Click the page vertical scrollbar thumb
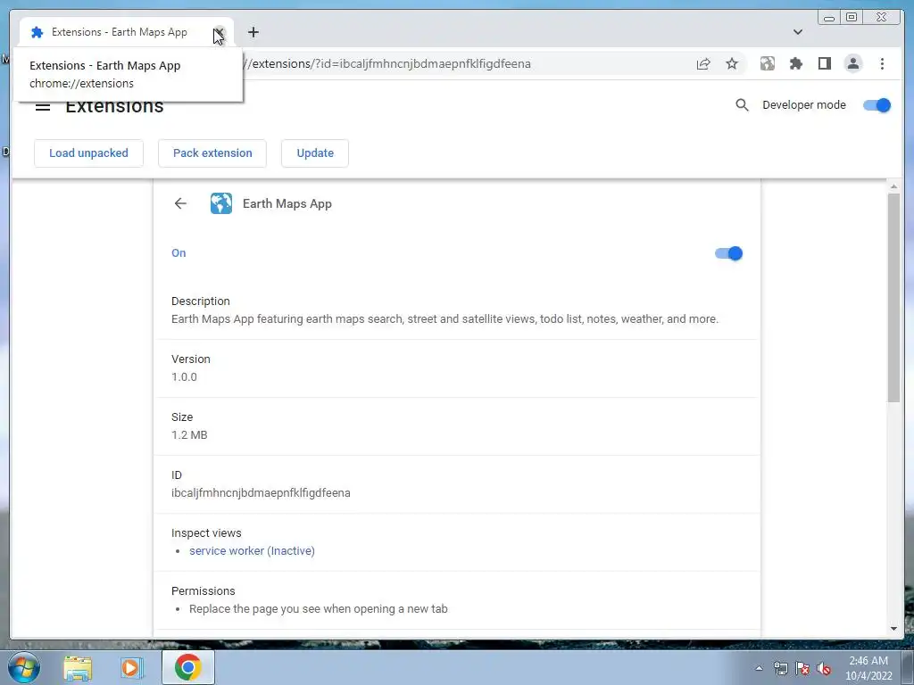Image resolution: width=914 pixels, height=685 pixels. click(x=893, y=297)
